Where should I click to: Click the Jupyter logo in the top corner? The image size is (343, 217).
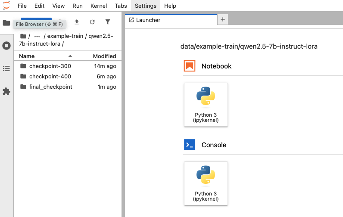point(6,6)
